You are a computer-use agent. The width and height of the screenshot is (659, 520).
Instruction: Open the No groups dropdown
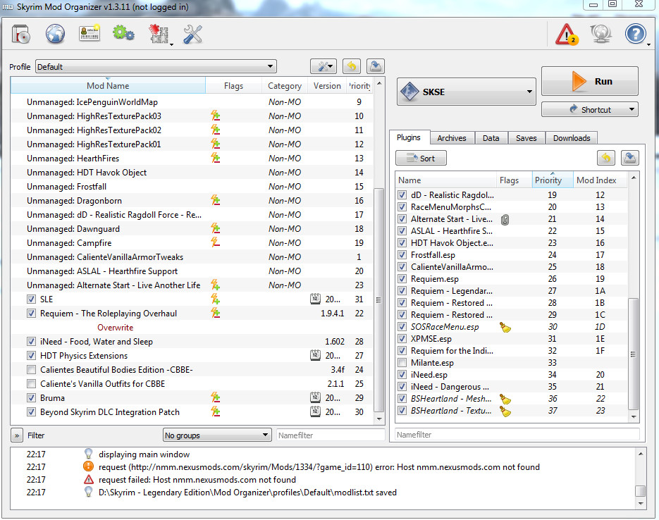tap(216, 435)
